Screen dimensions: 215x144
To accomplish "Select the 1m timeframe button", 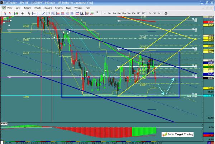I will point(105,13).
